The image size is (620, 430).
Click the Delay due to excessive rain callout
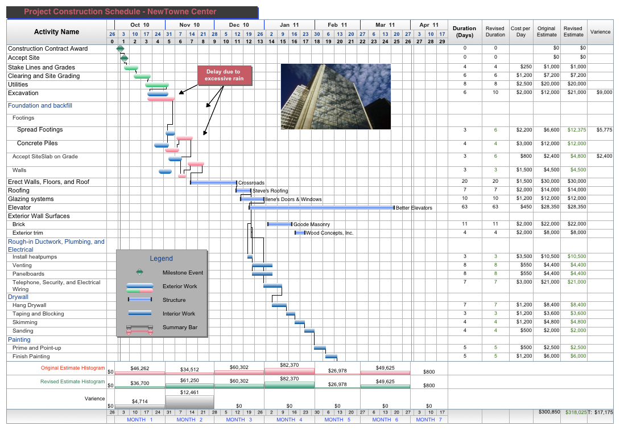pos(225,75)
